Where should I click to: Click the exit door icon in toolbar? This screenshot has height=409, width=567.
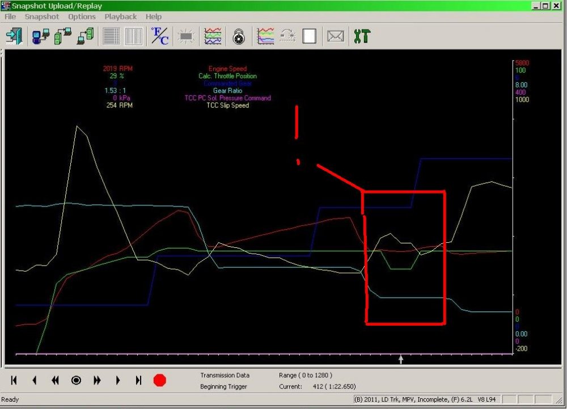[x=13, y=36]
